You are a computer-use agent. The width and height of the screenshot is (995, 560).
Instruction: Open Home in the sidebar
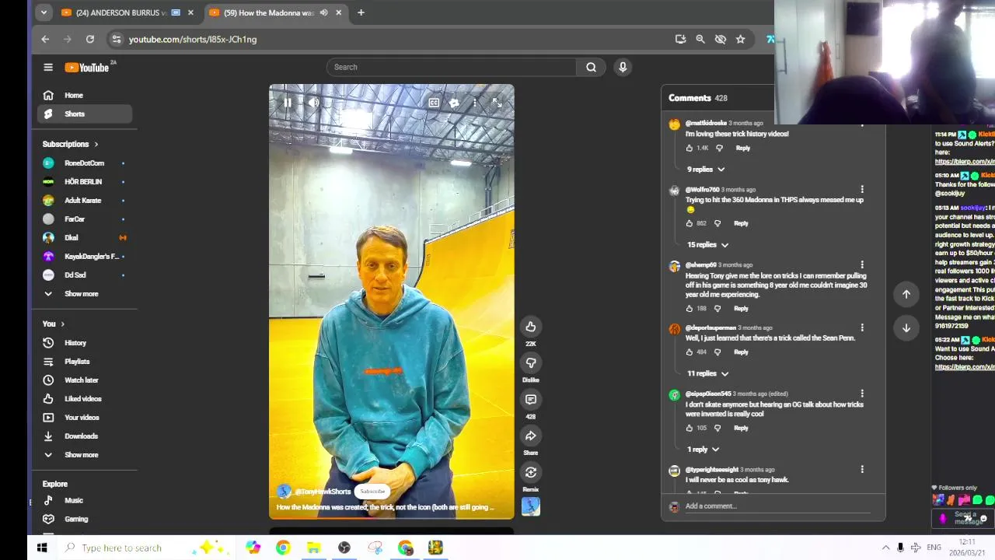[x=85, y=95]
